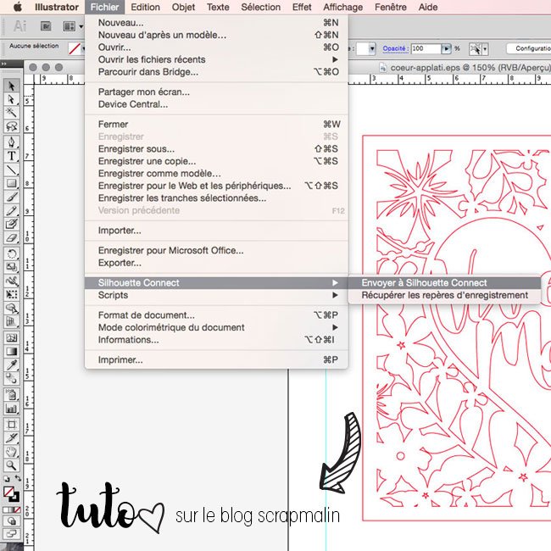Open the Edition menu

(x=145, y=7)
